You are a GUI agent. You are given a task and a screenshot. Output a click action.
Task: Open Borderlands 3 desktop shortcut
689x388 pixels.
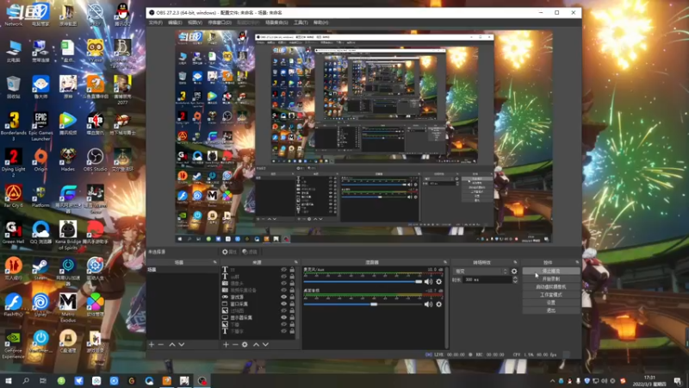pyautogui.click(x=13, y=126)
